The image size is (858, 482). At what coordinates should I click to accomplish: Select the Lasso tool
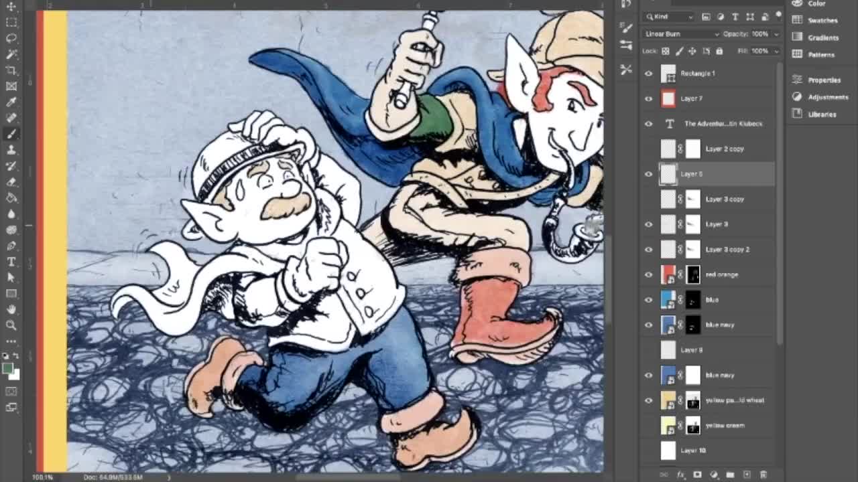point(11,38)
